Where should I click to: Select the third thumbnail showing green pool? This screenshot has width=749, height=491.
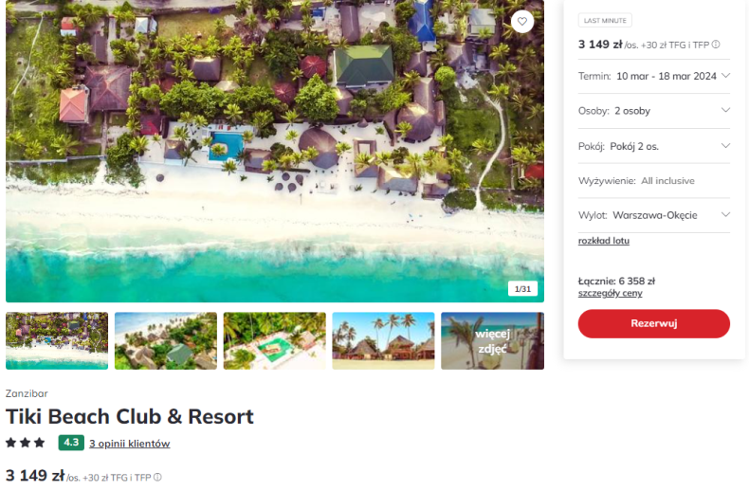click(x=275, y=341)
